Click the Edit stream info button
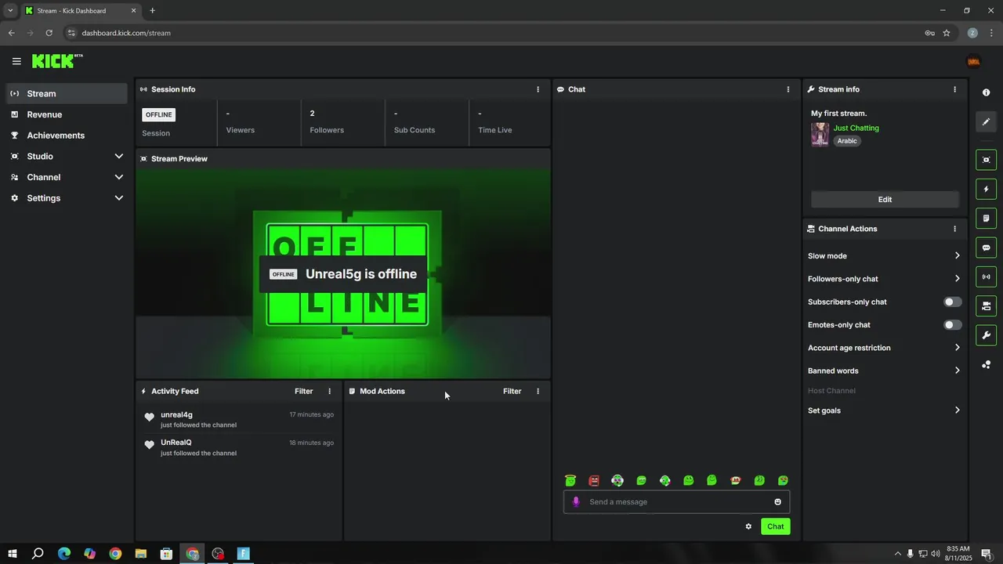 pyautogui.click(x=885, y=200)
